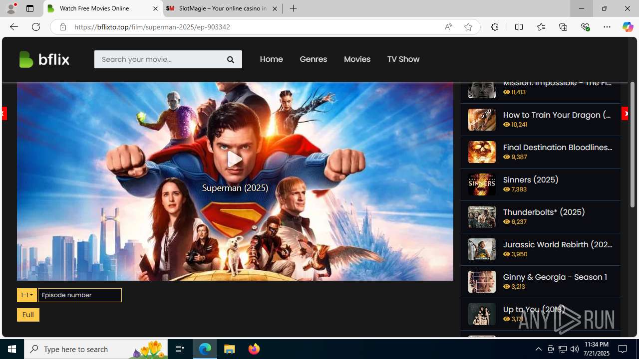This screenshot has width=639, height=359.
Task: Open Collections panel
Action: click(563, 27)
